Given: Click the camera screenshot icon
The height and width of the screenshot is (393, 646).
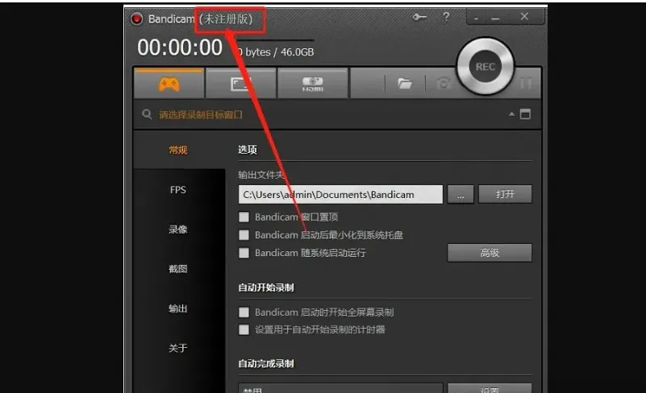Looking at the screenshot, I should click(444, 84).
